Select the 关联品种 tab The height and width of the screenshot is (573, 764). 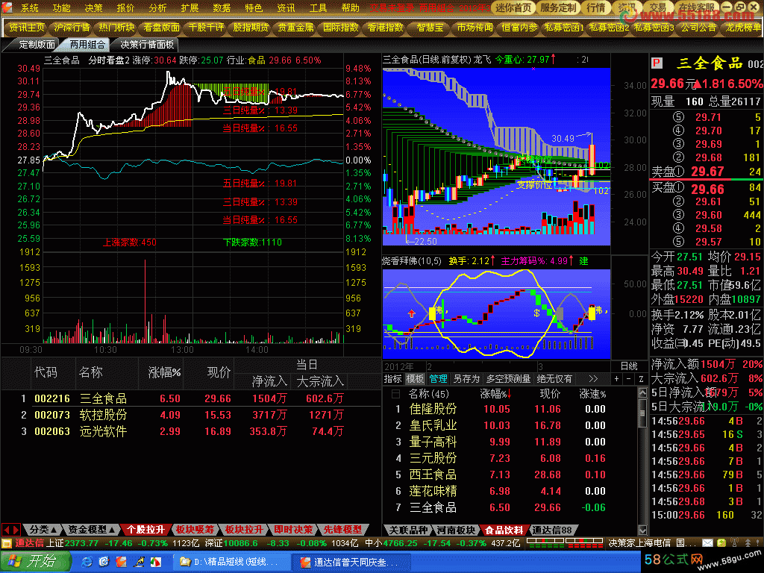point(408,530)
